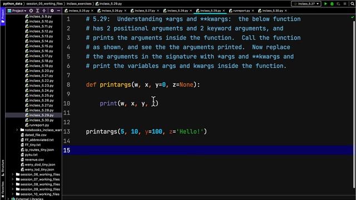Click session_05_working_files breadcrumb
356x200 pixels.
pyautogui.click(x=44, y=4)
